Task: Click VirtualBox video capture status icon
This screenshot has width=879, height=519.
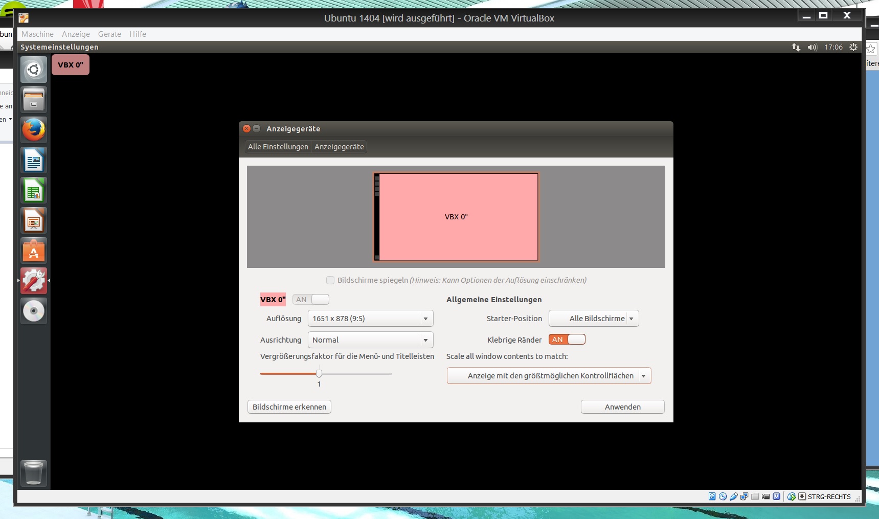Action: (x=765, y=497)
